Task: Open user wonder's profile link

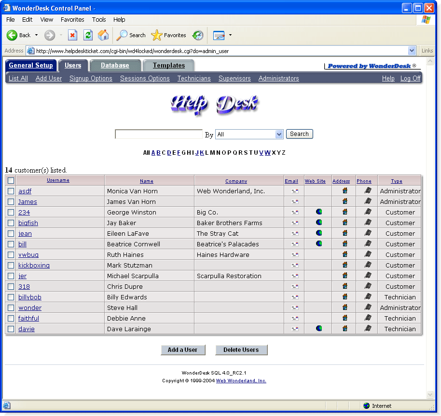Action: click(x=30, y=308)
